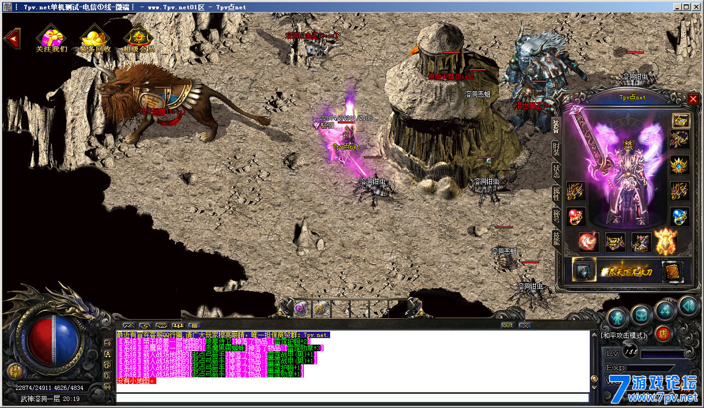Use the orange scroll in hotbar slot 2
The width and height of the screenshot is (704, 408).
tap(321, 309)
